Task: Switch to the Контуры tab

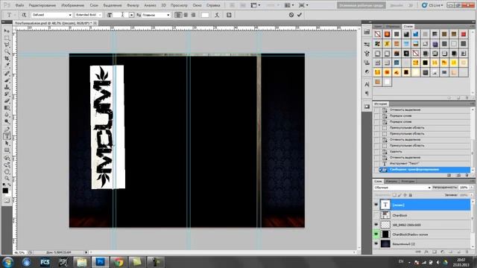Action: pyautogui.click(x=408, y=181)
